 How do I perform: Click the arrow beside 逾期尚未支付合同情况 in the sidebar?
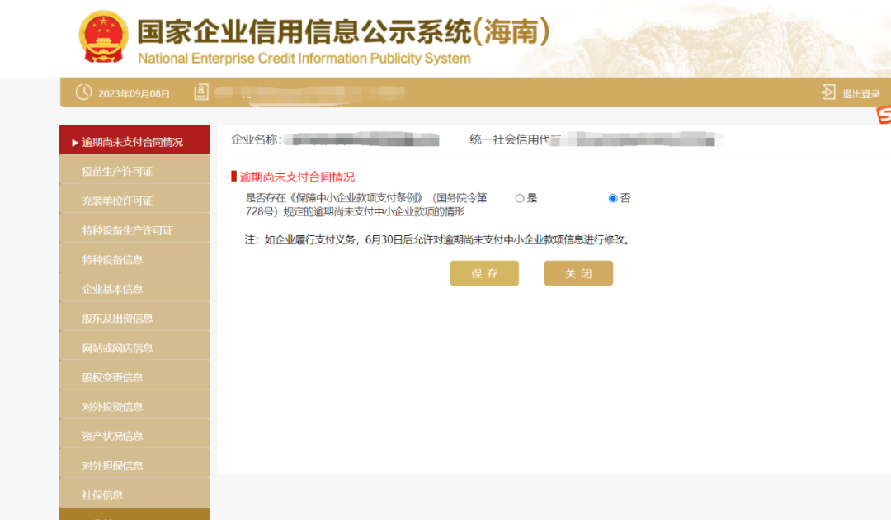coord(75,142)
